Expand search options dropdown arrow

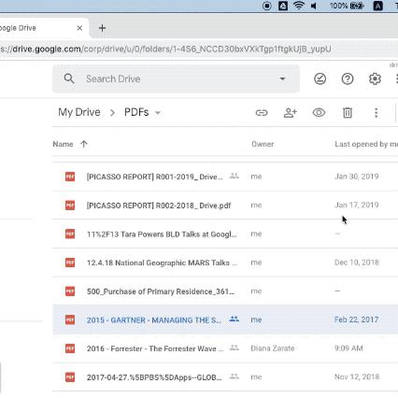click(282, 78)
